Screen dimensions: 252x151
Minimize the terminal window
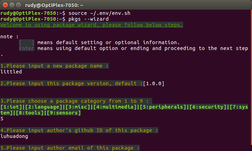(12, 5)
